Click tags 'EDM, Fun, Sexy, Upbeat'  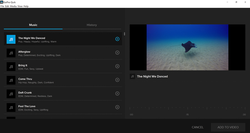(31, 69)
